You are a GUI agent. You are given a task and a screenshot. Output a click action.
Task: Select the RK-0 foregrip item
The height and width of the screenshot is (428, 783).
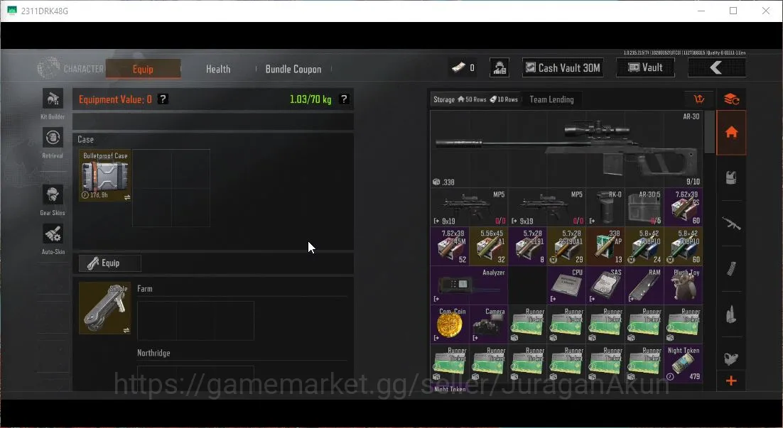click(x=606, y=207)
